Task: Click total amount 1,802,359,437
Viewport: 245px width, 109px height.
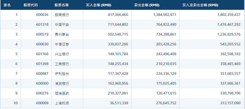Action: tap(229, 15)
